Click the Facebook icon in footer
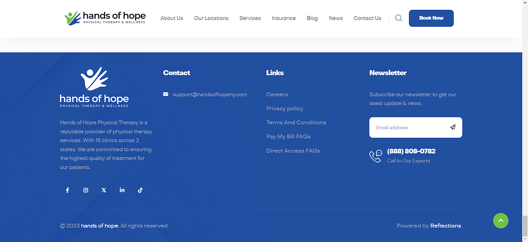The image size is (528, 242). (67, 190)
